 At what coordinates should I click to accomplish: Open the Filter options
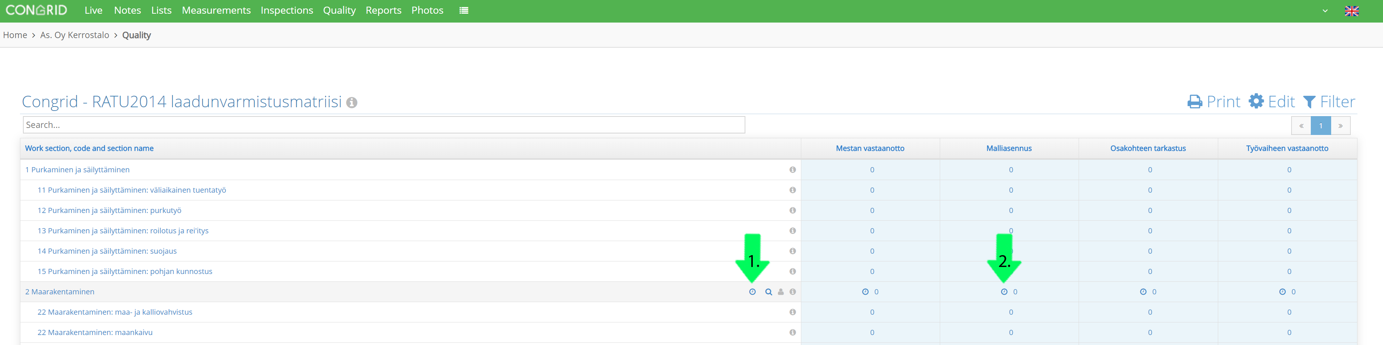pyautogui.click(x=1329, y=101)
